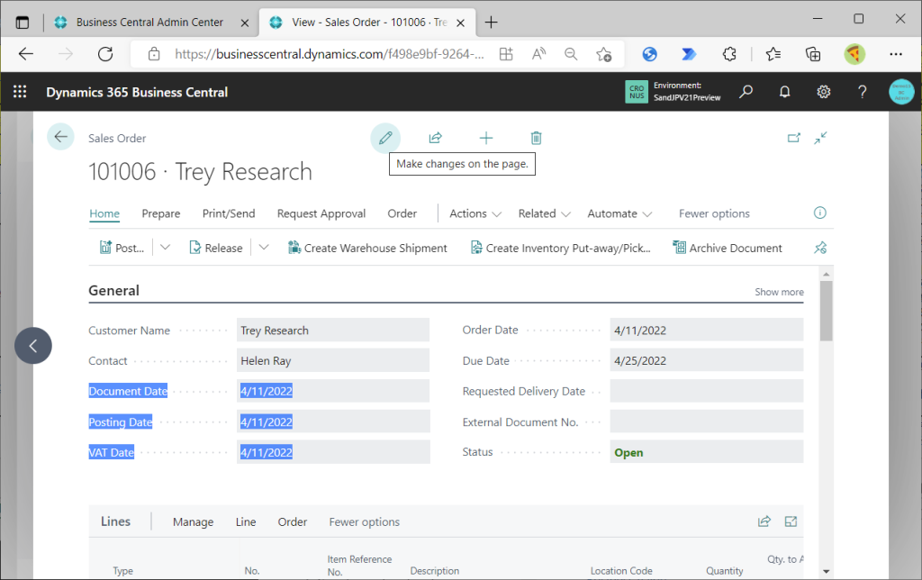Collapse the page with the shrink arrows icon

(x=821, y=138)
